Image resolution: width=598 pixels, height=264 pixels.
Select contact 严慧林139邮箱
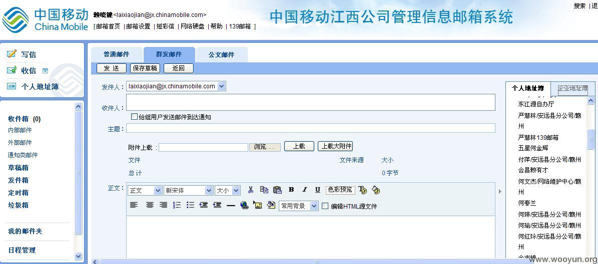coord(538,137)
